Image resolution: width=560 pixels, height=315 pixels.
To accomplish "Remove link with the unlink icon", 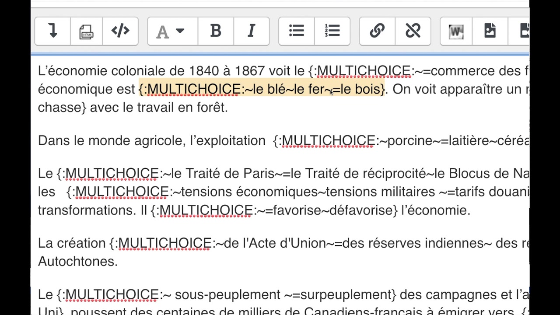I will click(x=413, y=31).
